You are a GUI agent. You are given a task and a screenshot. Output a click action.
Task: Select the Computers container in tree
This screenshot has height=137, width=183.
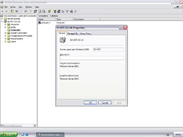tap(15, 30)
